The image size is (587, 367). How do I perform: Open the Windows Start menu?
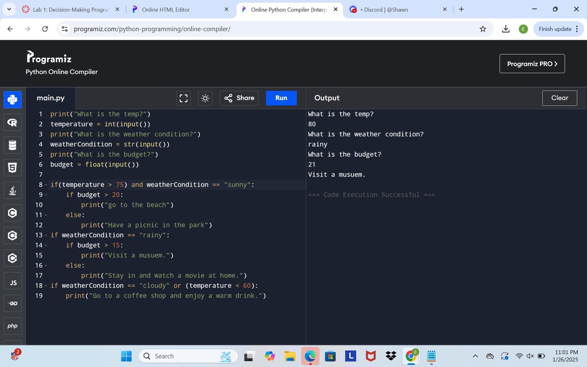click(127, 356)
